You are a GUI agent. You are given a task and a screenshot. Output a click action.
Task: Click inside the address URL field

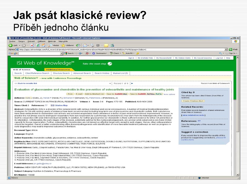pyautogui.click(x=120, y=50)
